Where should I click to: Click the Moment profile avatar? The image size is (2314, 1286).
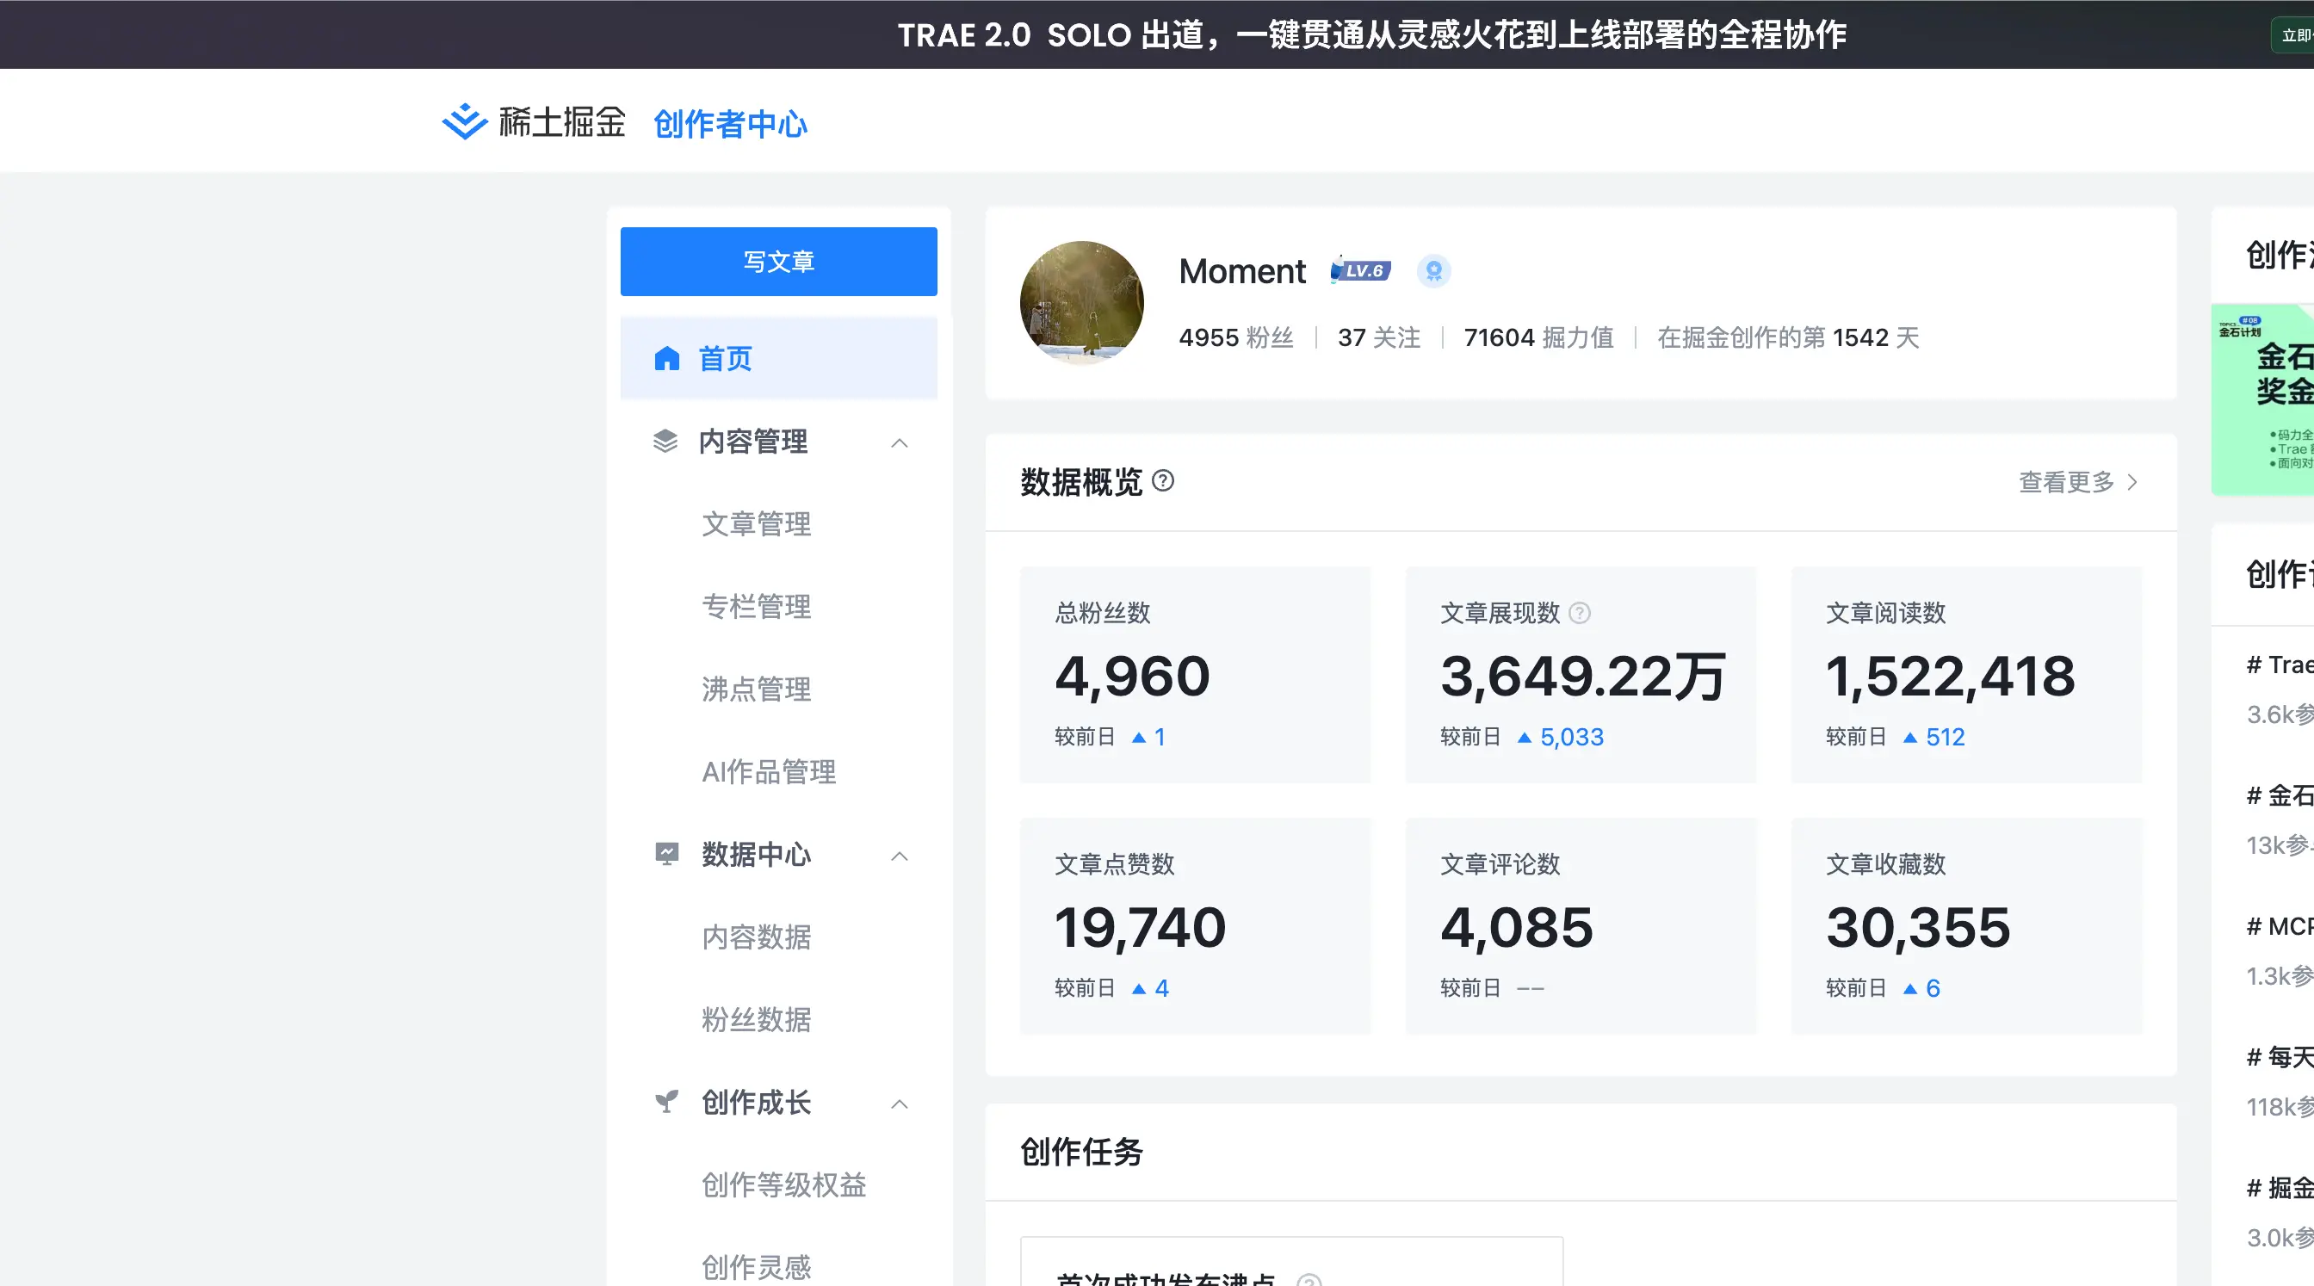[1081, 303]
